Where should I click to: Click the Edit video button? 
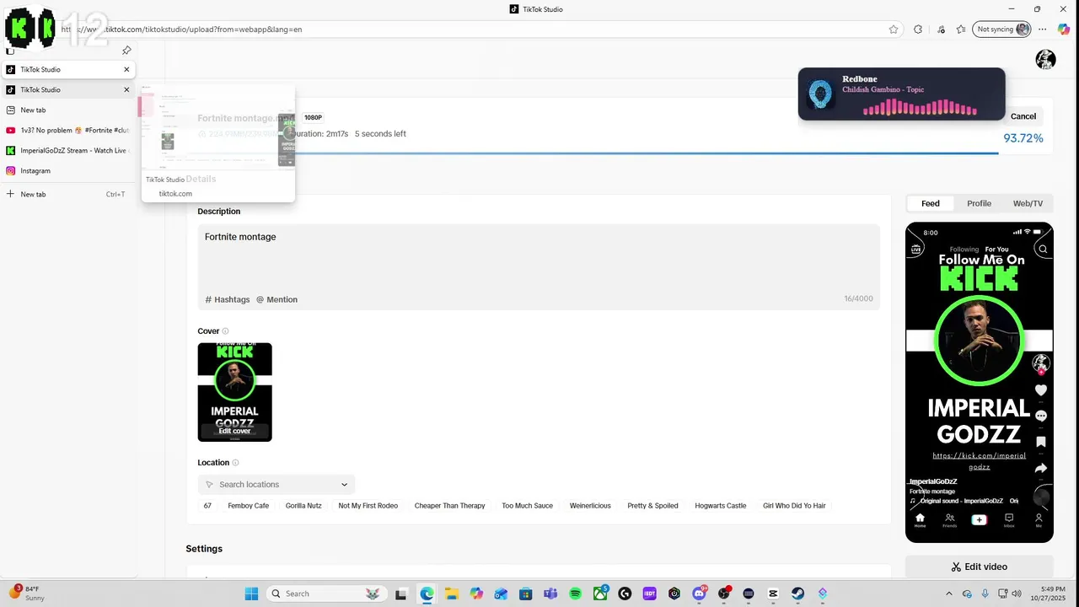(x=980, y=567)
